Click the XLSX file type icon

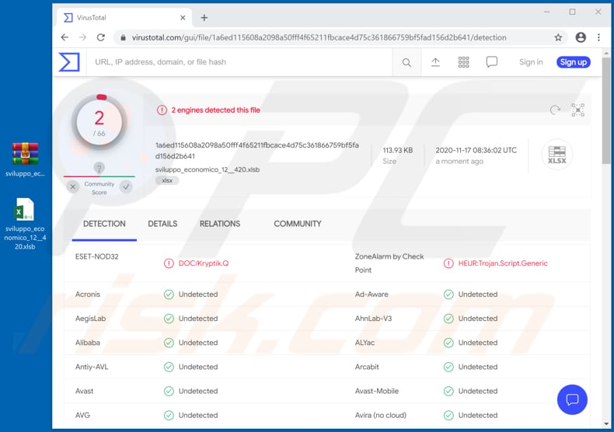pos(556,155)
